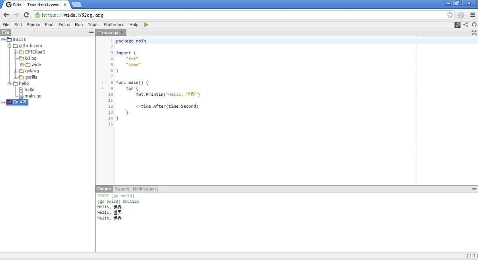Open the Find menu
The width and height of the screenshot is (478, 260).
(49, 25)
